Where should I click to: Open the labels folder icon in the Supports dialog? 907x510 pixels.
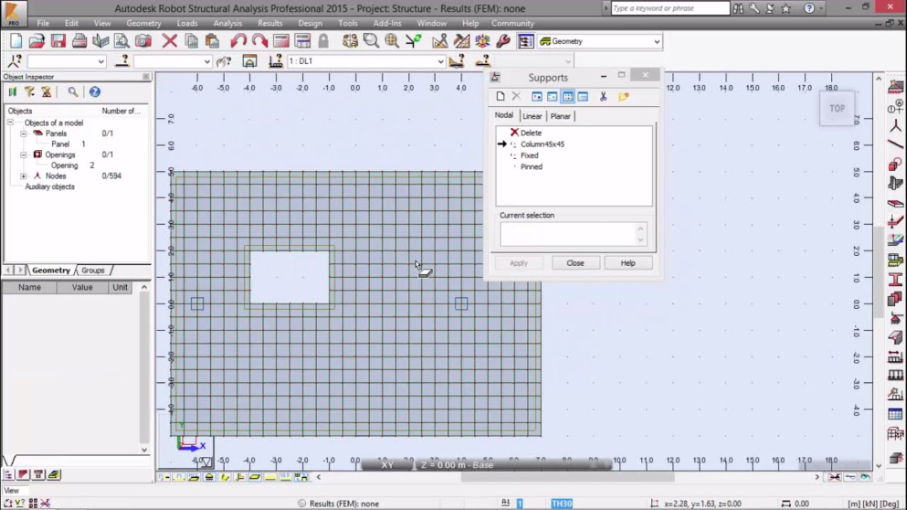pos(623,96)
